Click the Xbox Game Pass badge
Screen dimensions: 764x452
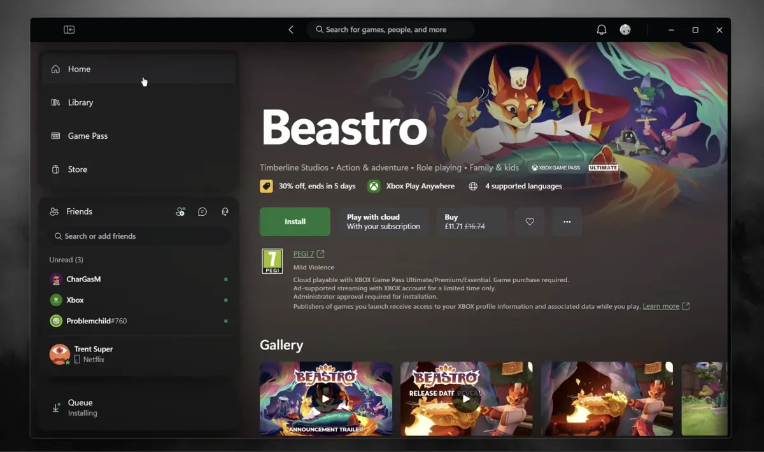[556, 168]
